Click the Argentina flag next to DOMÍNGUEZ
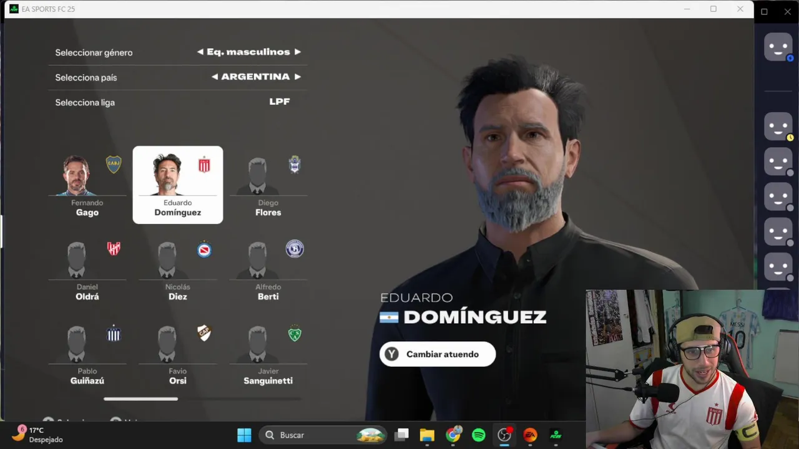The image size is (799, 449). tap(389, 317)
